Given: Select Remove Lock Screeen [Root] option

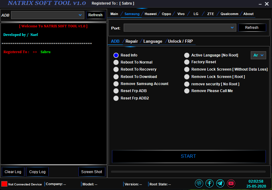Looking at the screenshot, I should pyautogui.click(x=187, y=77).
